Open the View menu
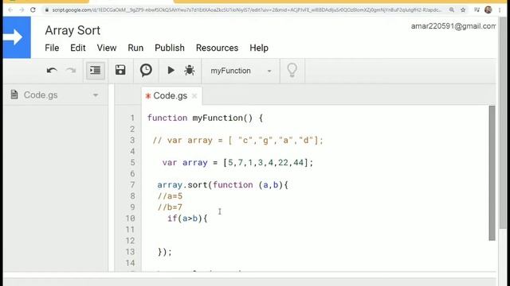This screenshot has width=510, height=286. 106,48
